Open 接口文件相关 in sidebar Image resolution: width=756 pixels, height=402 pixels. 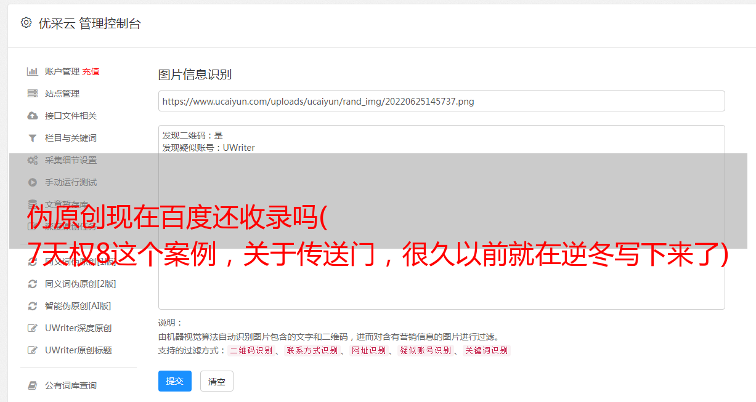point(71,116)
